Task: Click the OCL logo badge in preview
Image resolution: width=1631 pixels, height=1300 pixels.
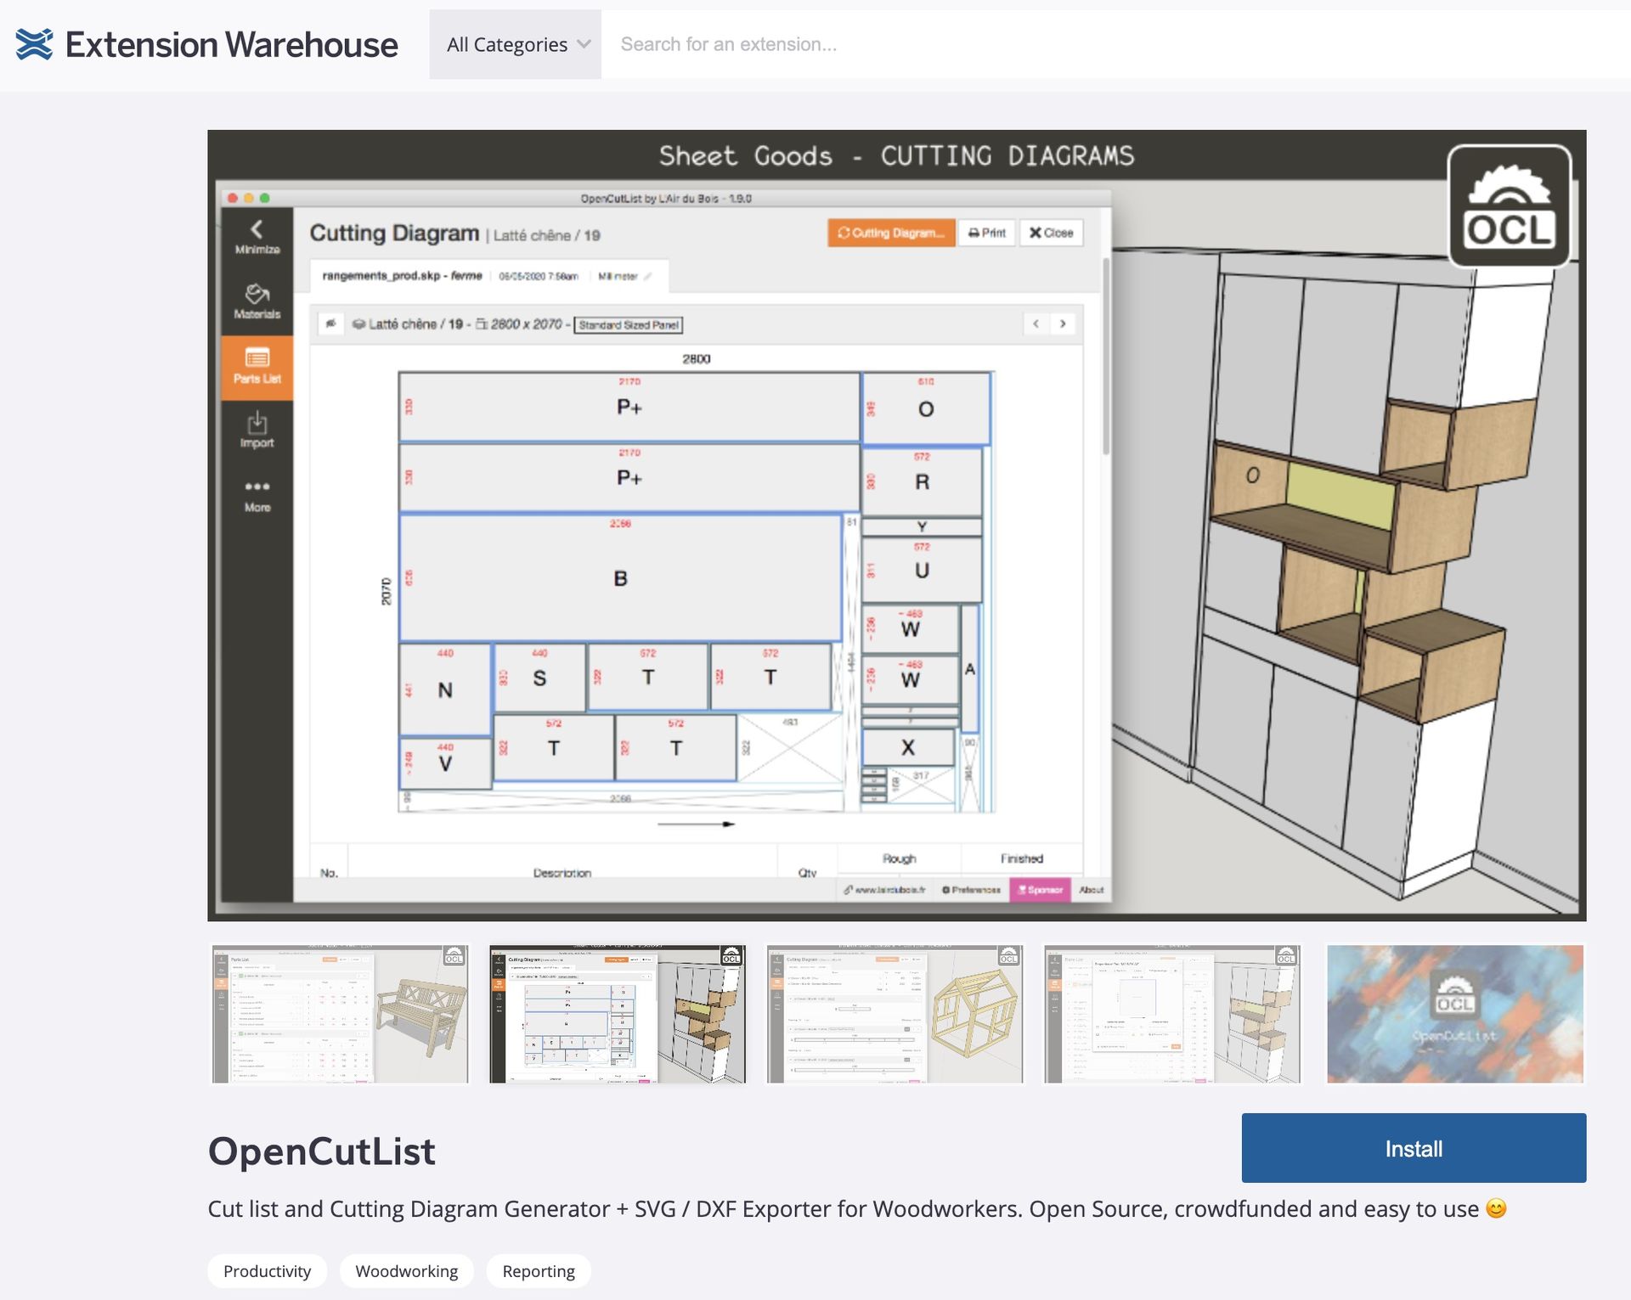Action: [1509, 206]
